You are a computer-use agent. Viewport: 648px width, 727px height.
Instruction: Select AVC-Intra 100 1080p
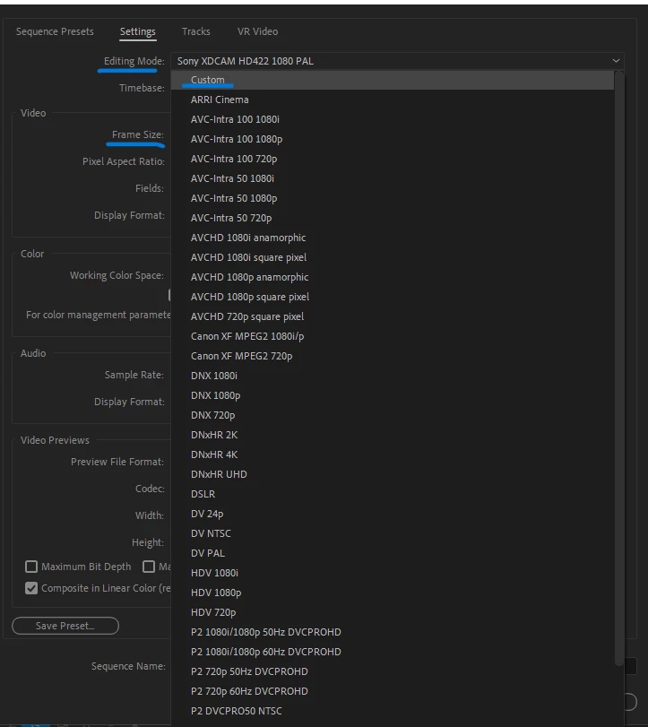click(393, 139)
